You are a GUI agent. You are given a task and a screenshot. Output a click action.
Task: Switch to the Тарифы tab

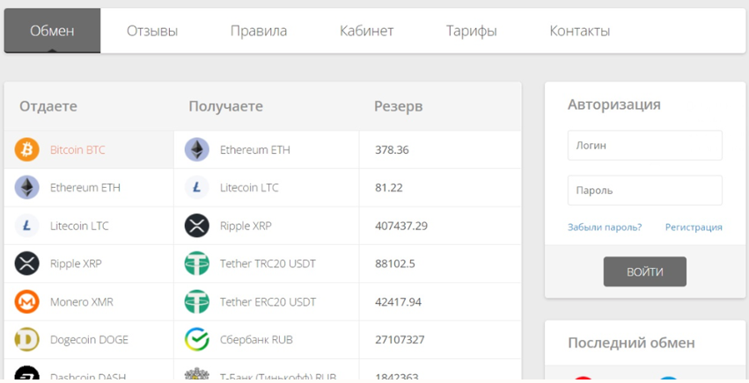471,32
